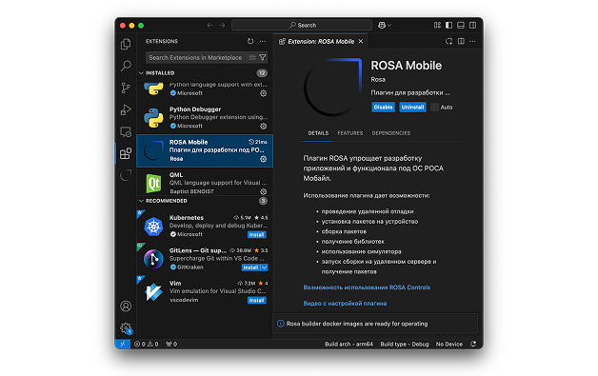Click the notification bell in status bar
Viewport: 598px width, 376px height.
[473, 344]
